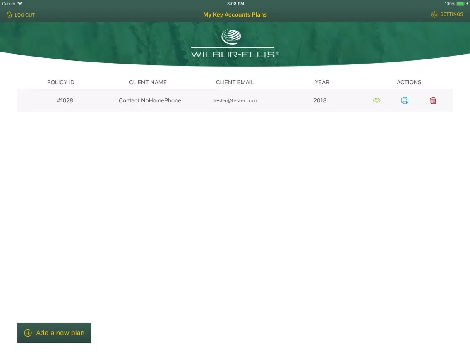Click the Add a new plan button
This screenshot has height=352, width=470.
coord(54,333)
